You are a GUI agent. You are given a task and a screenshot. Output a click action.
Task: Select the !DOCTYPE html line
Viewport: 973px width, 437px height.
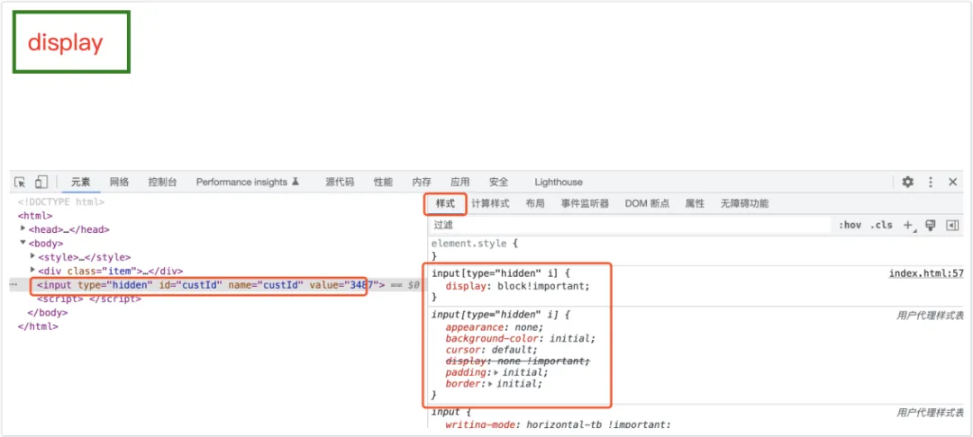pos(61,201)
